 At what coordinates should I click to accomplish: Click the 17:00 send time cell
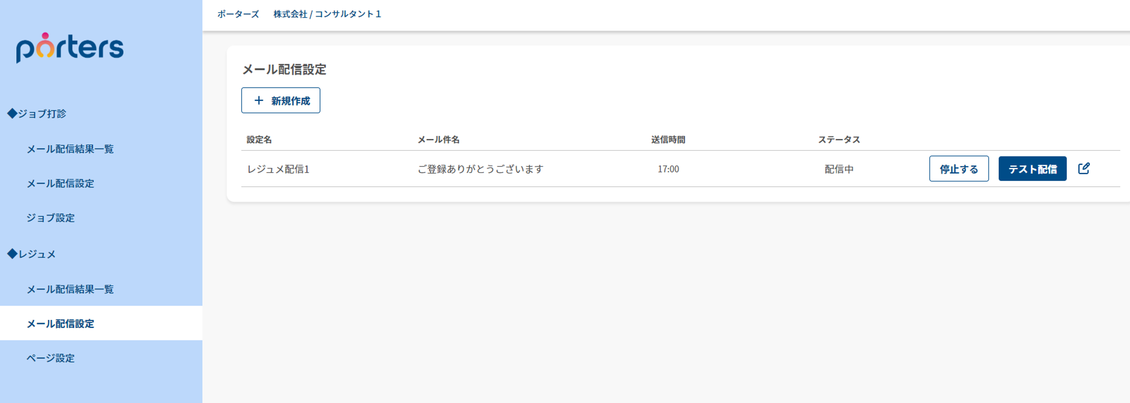pos(668,169)
